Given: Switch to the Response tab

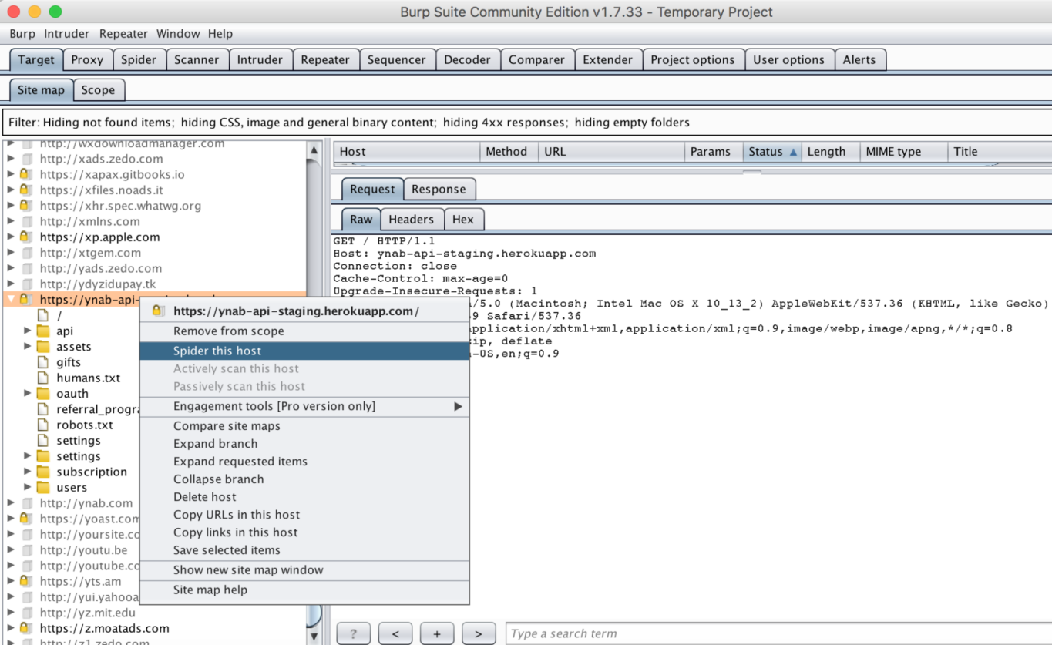Looking at the screenshot, I should coord(439,189).
